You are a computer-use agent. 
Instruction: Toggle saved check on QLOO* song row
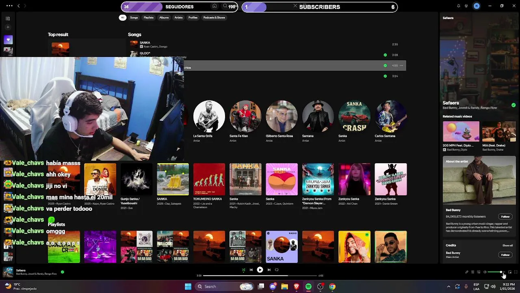385,55
